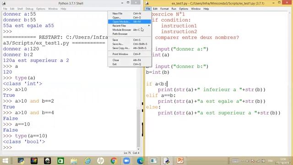The image size is (293, 165).
Task: Switch to the Python IDLE taskbar icon
Action: [x=166, y=161]
